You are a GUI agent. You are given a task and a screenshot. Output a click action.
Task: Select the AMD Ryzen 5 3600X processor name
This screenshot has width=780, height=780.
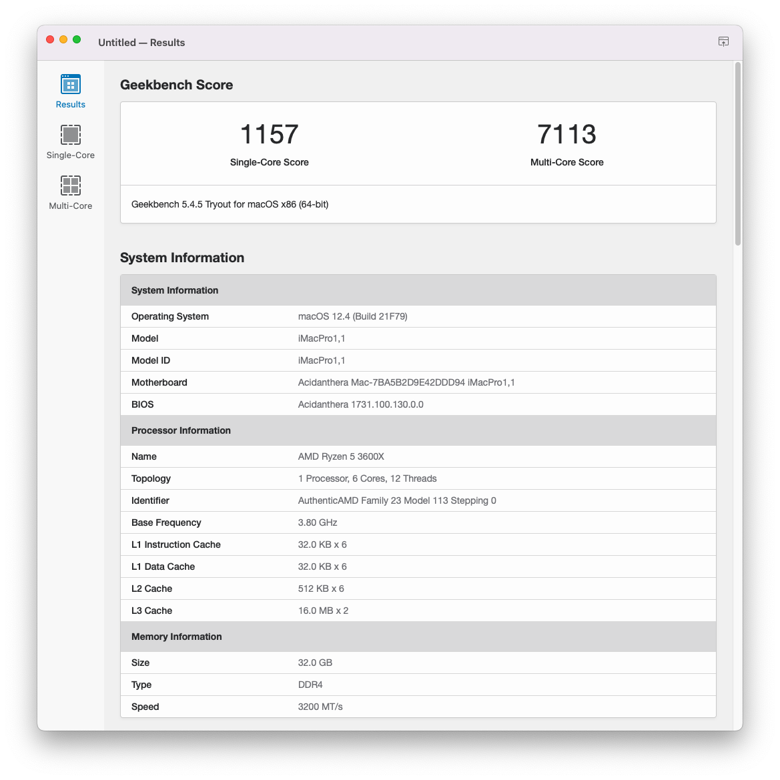pos(341,456)
